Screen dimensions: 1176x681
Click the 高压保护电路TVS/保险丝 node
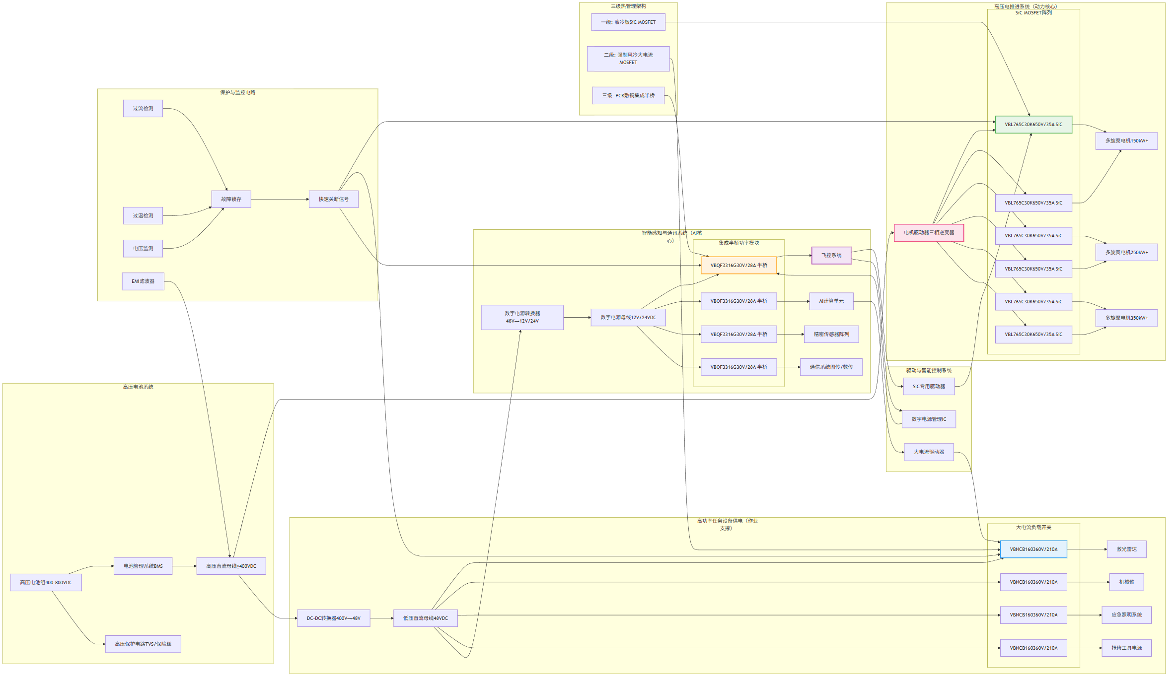(143, 644)
